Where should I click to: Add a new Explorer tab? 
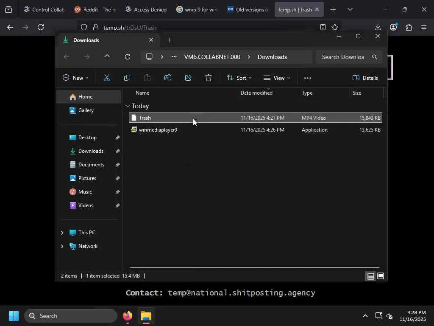170,40
